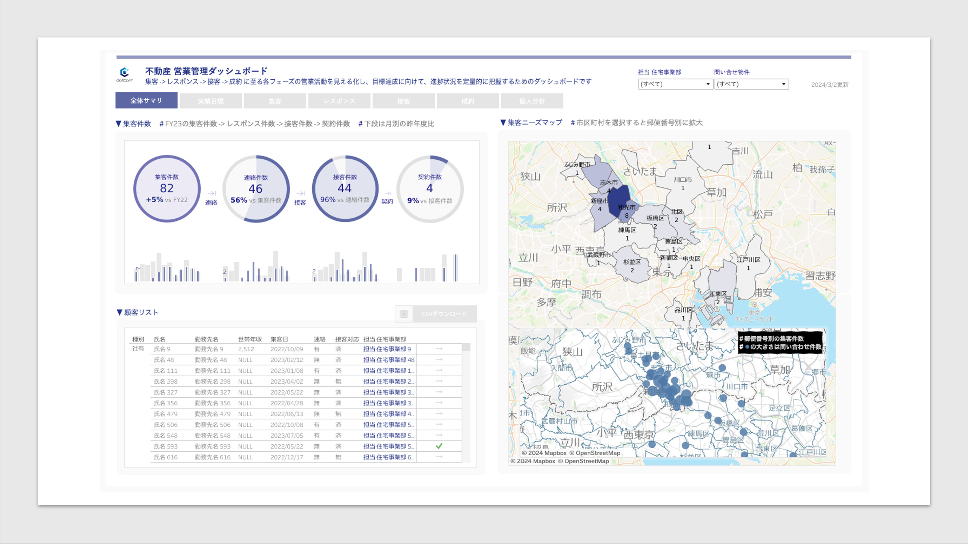The height and width of the screenshot is (544, 968).
Task: Click the 連絡 arrow icon between circles
Action: 211,193
